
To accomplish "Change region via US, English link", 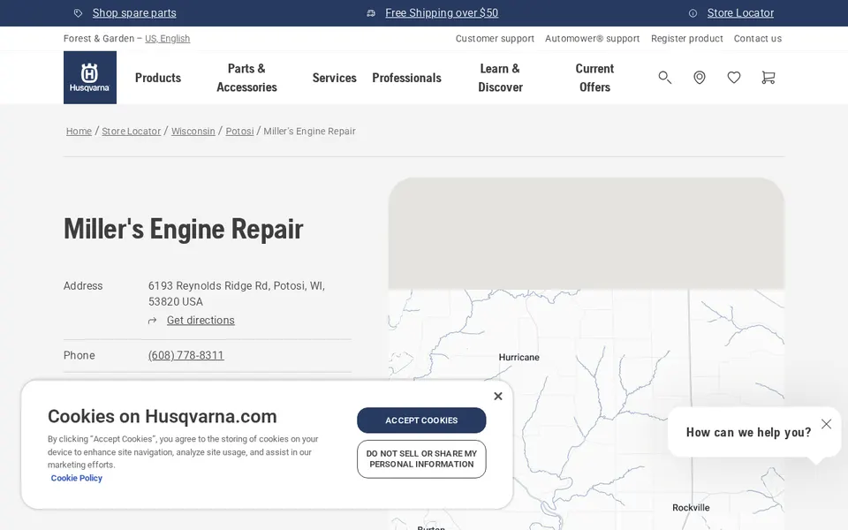I will click(167, 38).
